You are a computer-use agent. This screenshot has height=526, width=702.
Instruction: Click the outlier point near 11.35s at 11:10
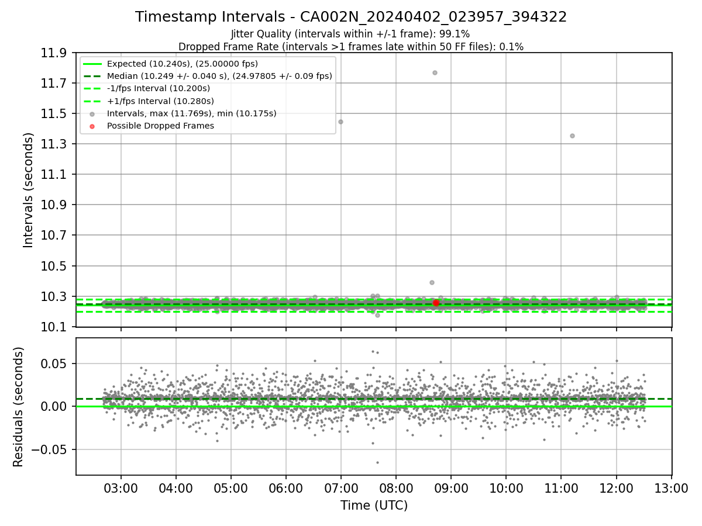click(x=572, y=136)
